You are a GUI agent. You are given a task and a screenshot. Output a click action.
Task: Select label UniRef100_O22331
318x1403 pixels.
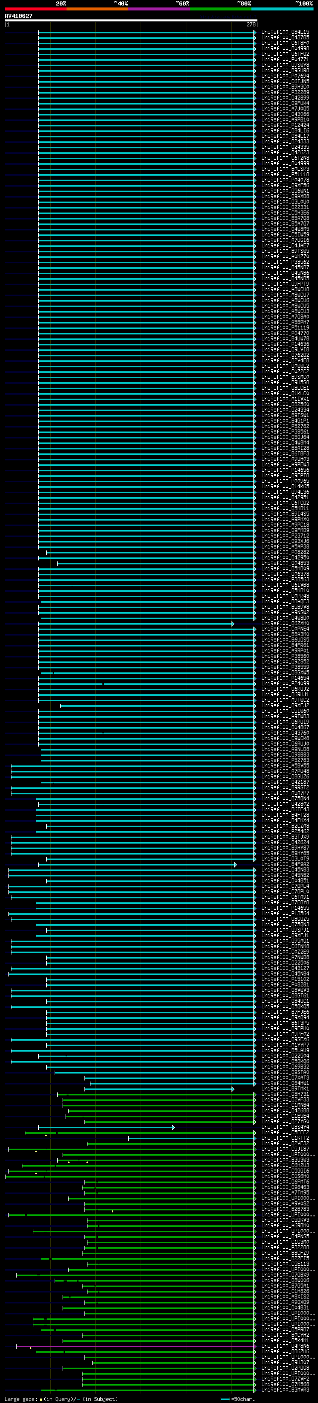[285, 207]
